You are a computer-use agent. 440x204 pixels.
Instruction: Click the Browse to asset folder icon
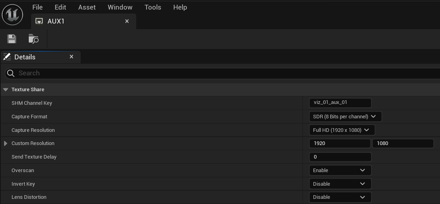[34, 39]
